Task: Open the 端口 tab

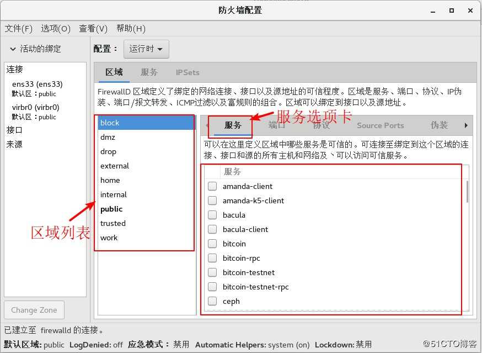Action: [x=277, y=125]
